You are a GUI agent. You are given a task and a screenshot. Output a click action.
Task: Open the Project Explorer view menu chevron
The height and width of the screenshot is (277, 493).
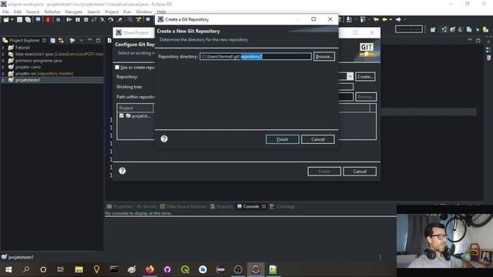[x=82, y=41]
